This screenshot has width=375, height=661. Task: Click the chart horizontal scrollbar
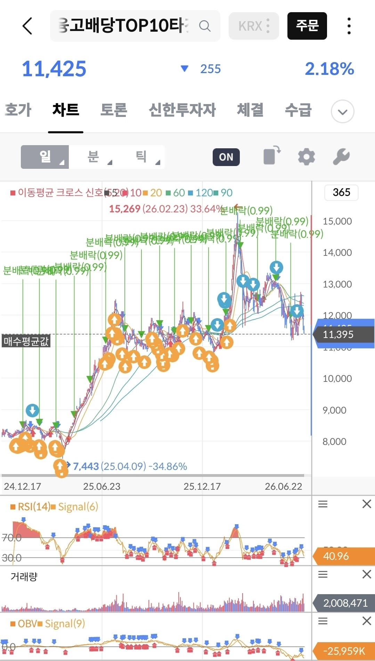click(x=153, y=475)
